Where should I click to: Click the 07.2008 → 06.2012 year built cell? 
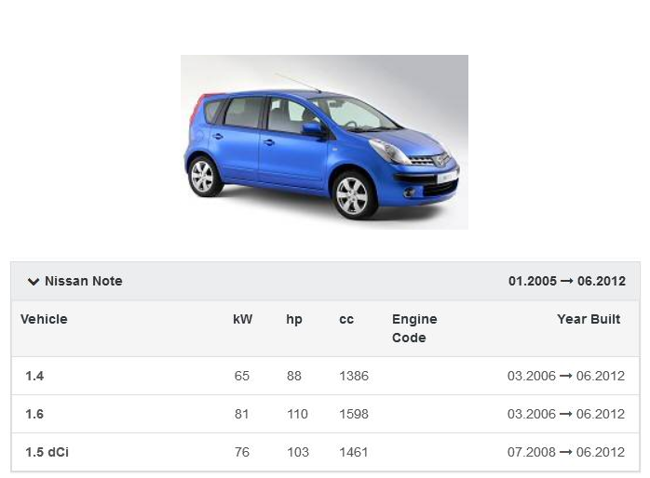click(565, 453)
